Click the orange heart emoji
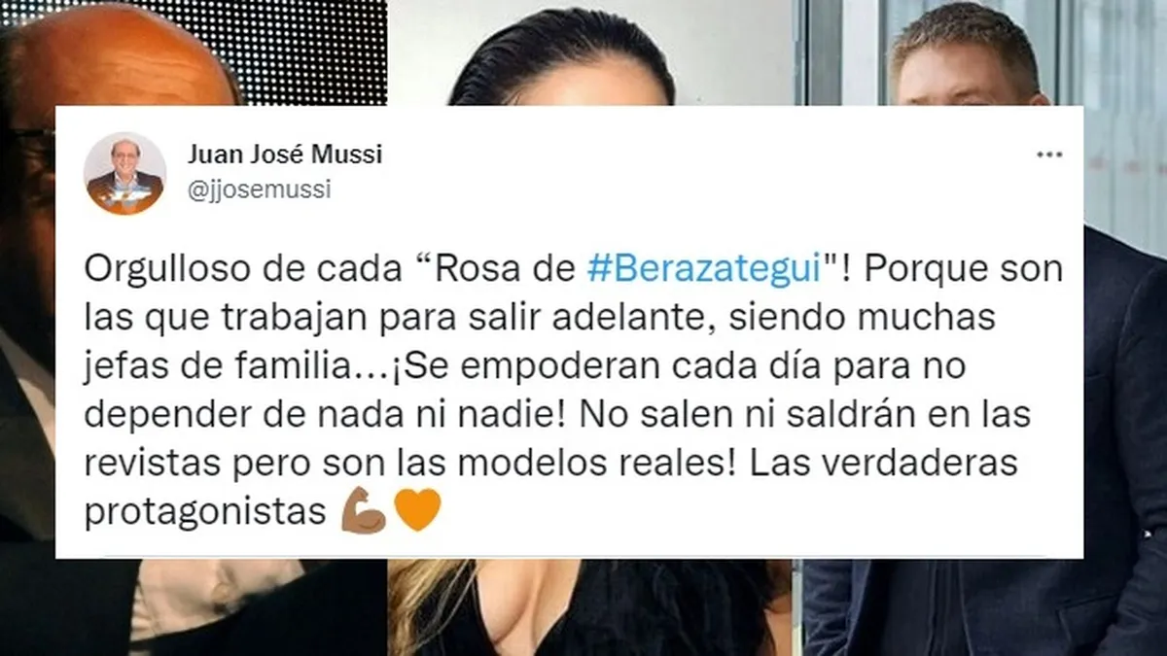 418,511
